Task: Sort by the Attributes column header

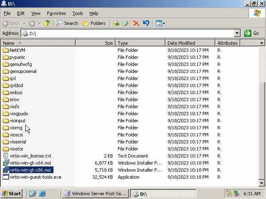Action: [227, 43]
